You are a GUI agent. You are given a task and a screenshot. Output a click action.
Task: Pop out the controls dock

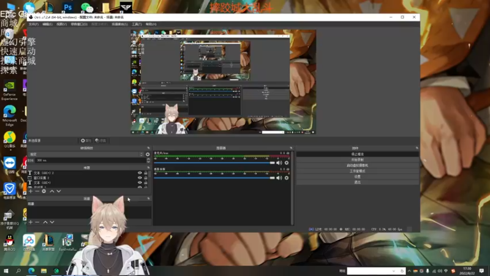[417, 148]
